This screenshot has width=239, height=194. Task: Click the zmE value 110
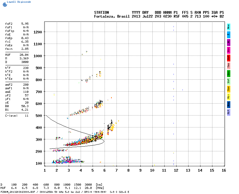[x=26, y=92]
